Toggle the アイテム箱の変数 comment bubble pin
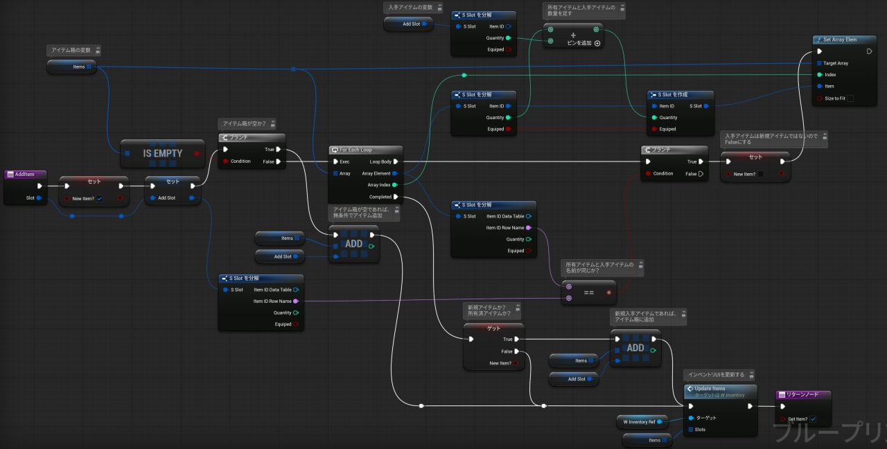 (x=98, y=50)
